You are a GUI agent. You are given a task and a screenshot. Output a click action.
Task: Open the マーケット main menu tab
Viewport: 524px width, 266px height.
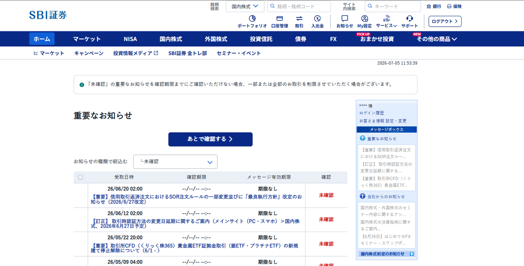[x=87, y=39]
